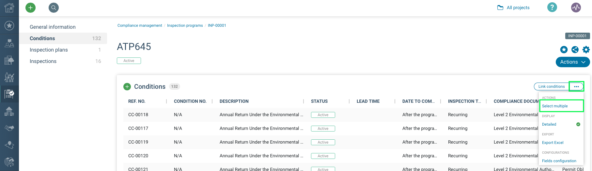Choose Export Excel from the menu

coord(553,143)
